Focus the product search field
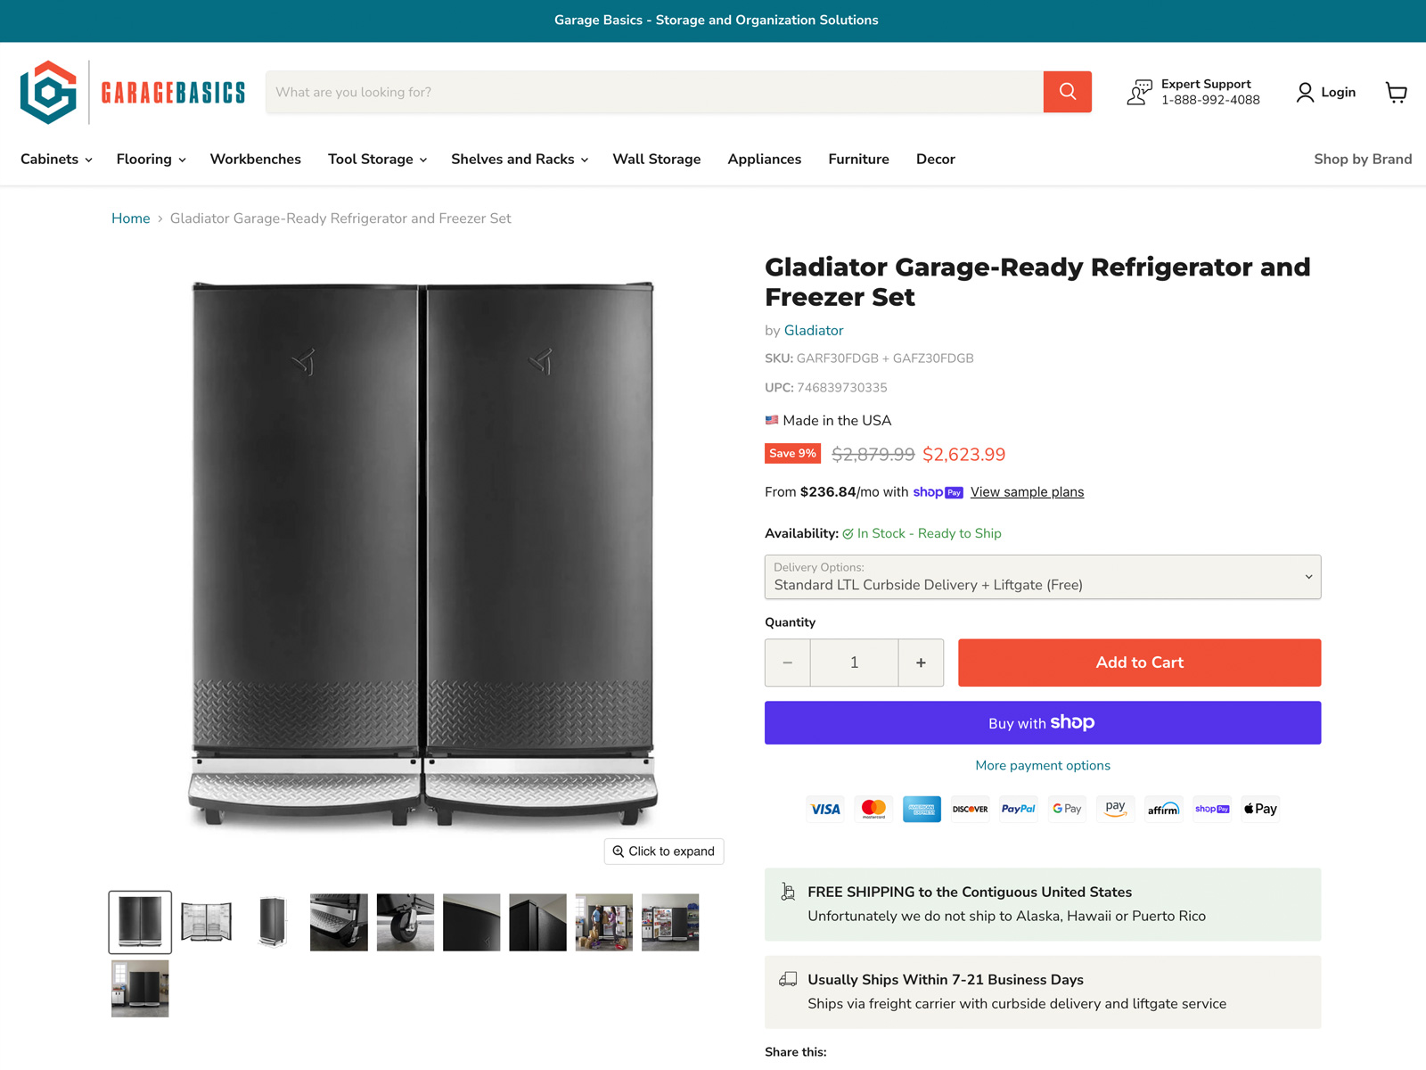This screenshot has height=1070, width=1426. [x=654, y=92]
